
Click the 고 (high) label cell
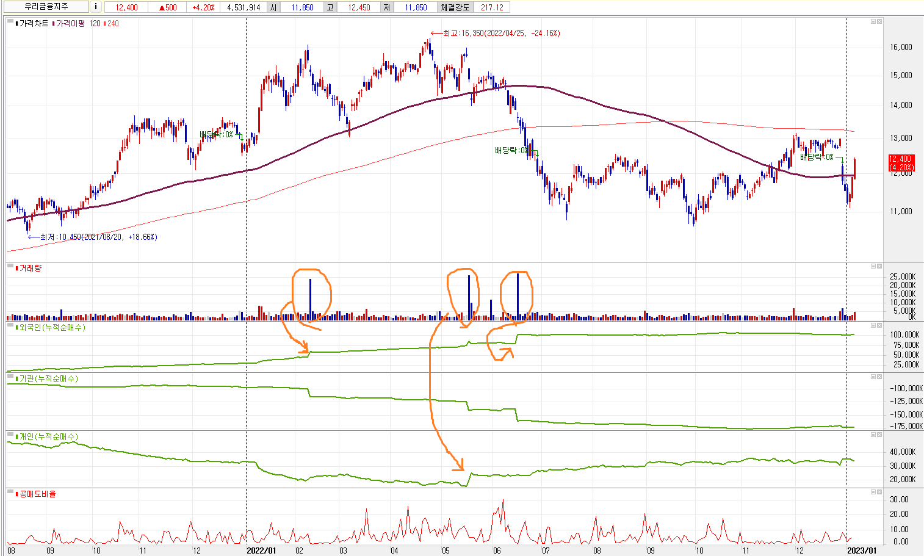click(x=330, y=7)
